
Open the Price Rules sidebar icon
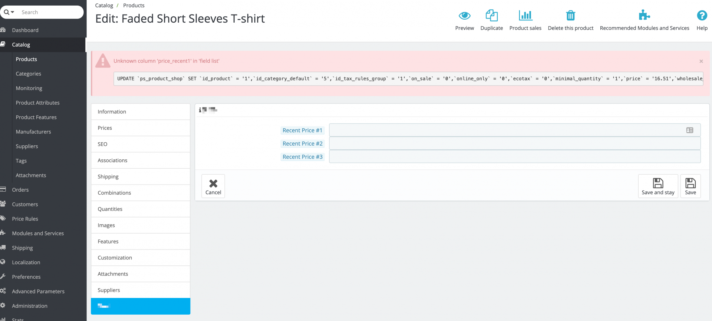point(3,218)
